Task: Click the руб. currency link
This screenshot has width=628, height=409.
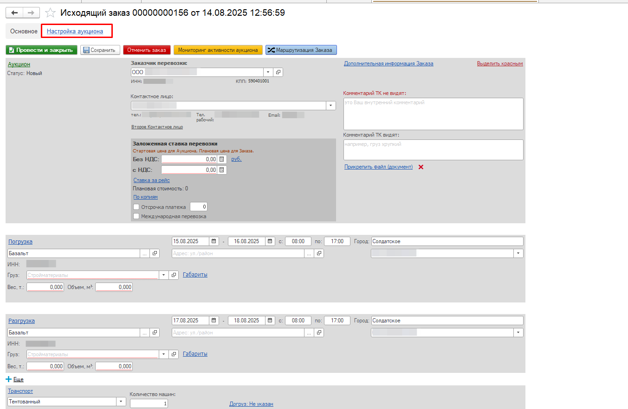Action: tap(236, 159)
